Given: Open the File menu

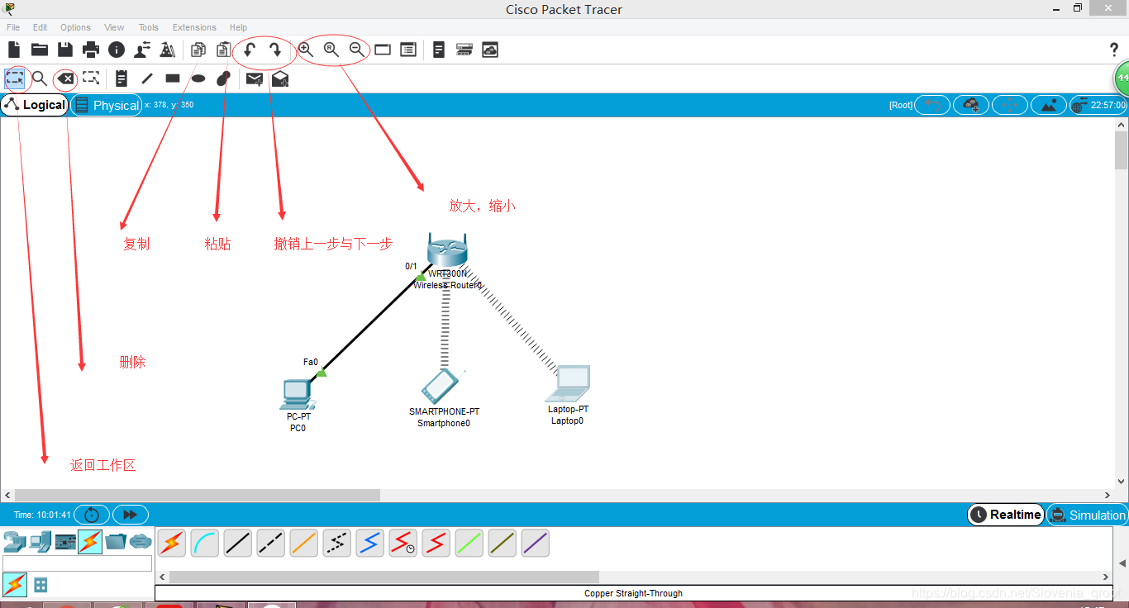Looking at the screenshot, I should pos(13,27).
